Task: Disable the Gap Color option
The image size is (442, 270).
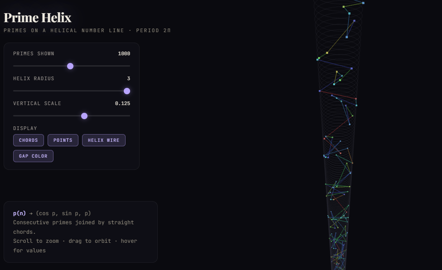Action: (33, 156)
